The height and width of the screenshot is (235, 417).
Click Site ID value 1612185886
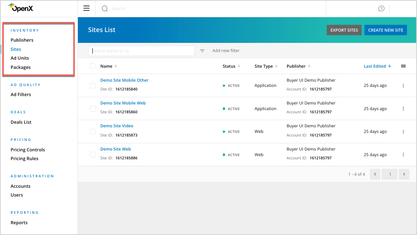pyautogui.click(x=126, y=158)
